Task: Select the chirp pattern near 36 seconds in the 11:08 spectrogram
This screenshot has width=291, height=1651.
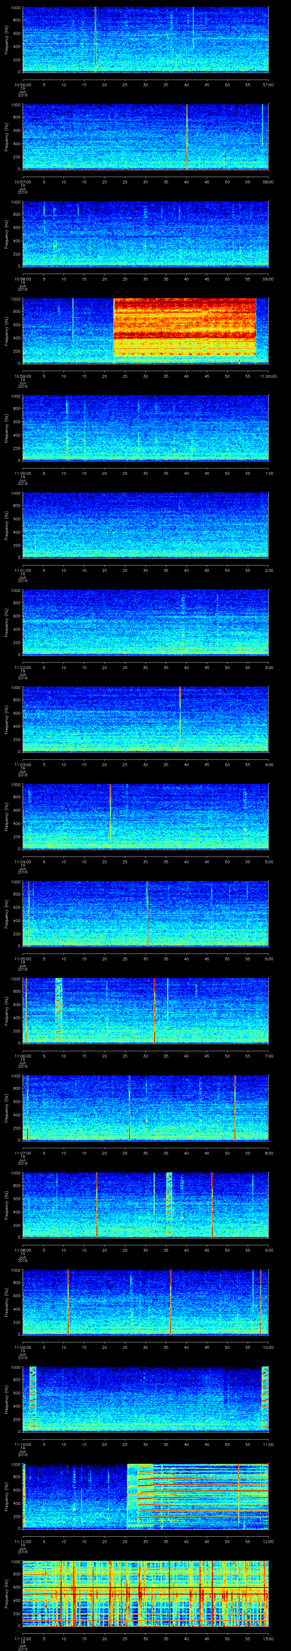Action: pyautogui.click(x=169, y=1203)
